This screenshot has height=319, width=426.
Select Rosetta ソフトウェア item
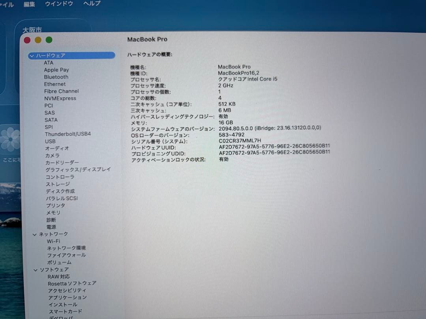tap(72, 284)
